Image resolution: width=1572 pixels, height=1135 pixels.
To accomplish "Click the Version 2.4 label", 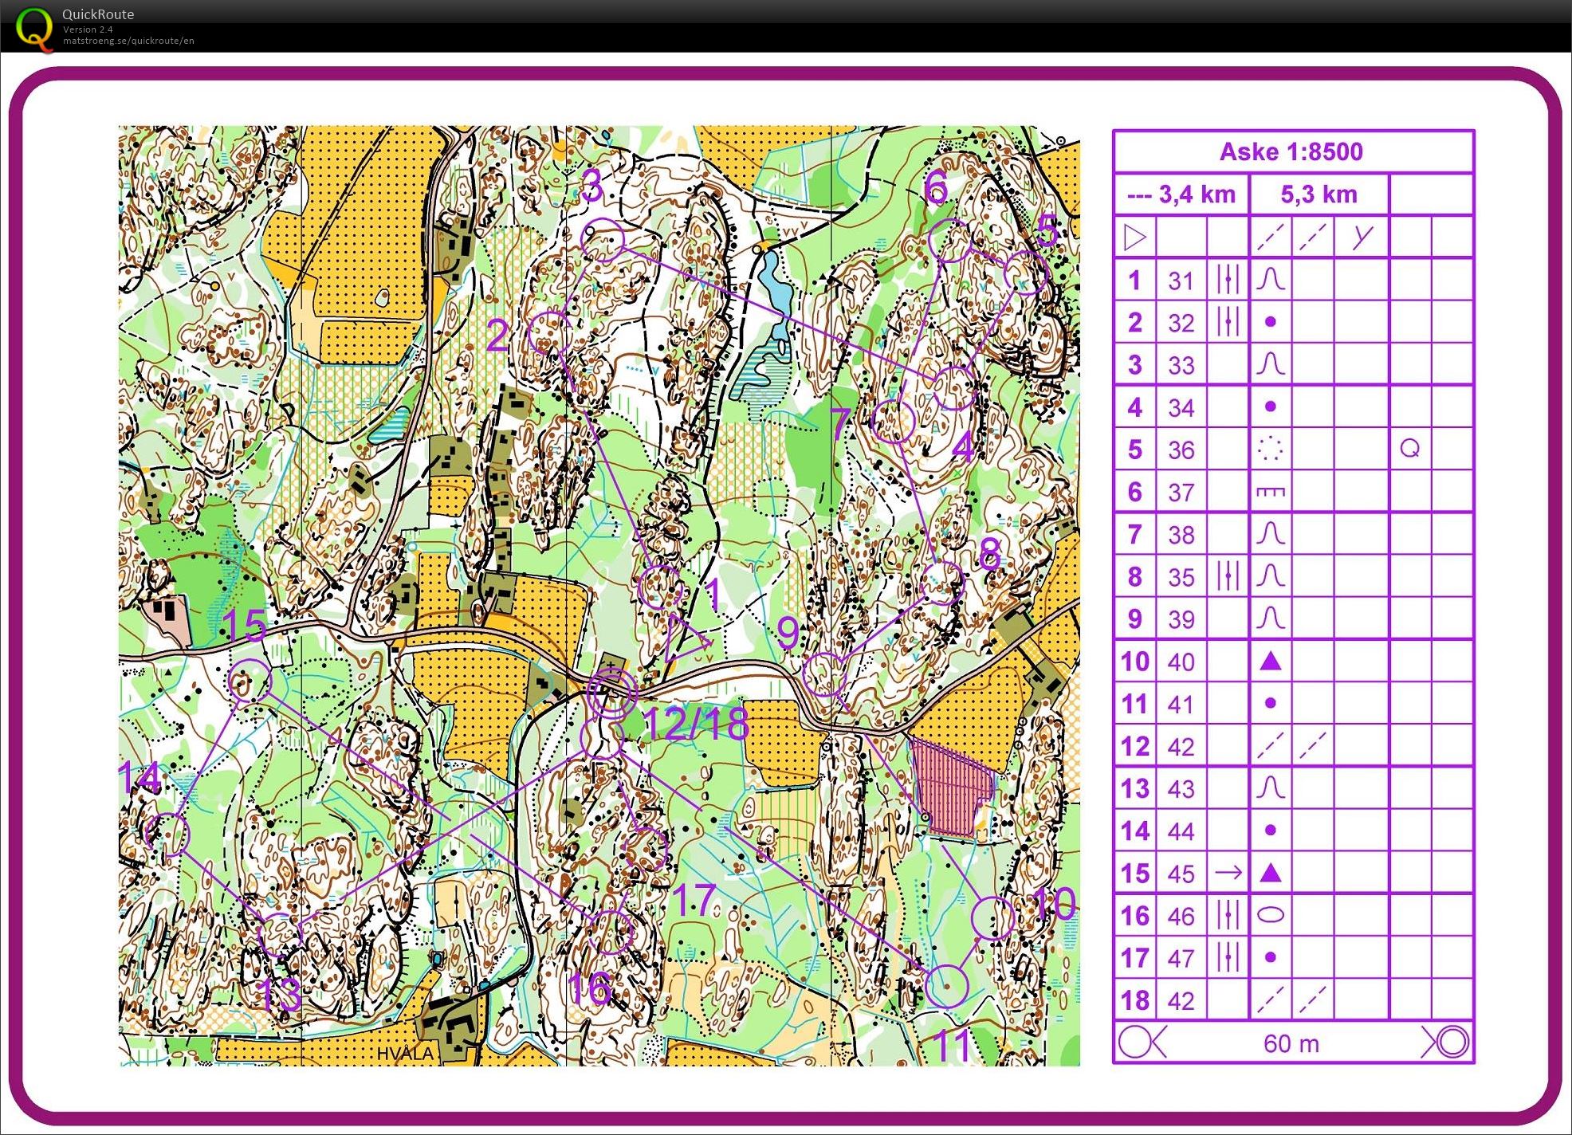I will (x=88, y=29).
